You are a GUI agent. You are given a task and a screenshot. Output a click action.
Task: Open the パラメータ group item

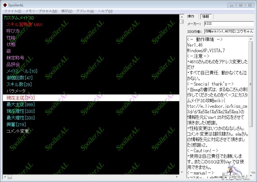pyautogui.click(x=16, y=91)
